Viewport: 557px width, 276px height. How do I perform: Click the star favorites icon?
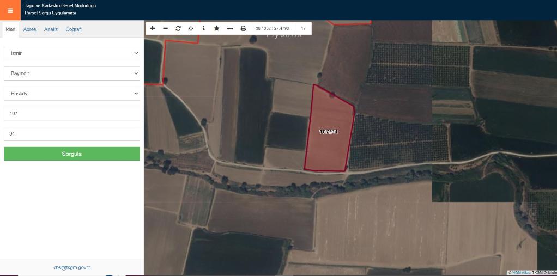click(216, 28)
